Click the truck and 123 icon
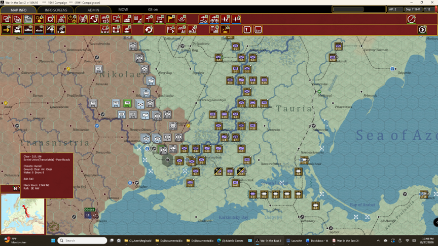This screenshot has width=438, height=246. pos(105,19)
